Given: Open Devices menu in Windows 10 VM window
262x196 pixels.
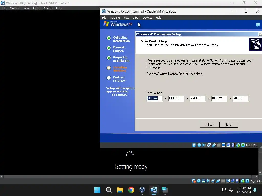Looking at the screenshot, I should point(48,8).
